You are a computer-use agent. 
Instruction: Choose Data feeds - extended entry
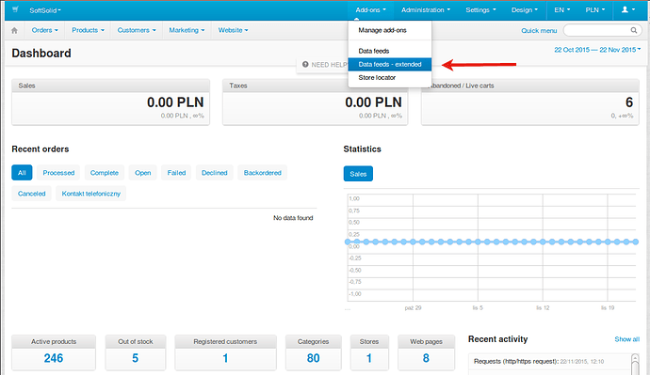[390, 64]
